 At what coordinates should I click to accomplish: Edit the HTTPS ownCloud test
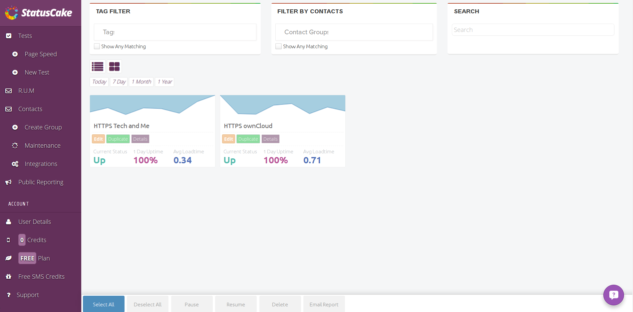click(x=228, y=139)
